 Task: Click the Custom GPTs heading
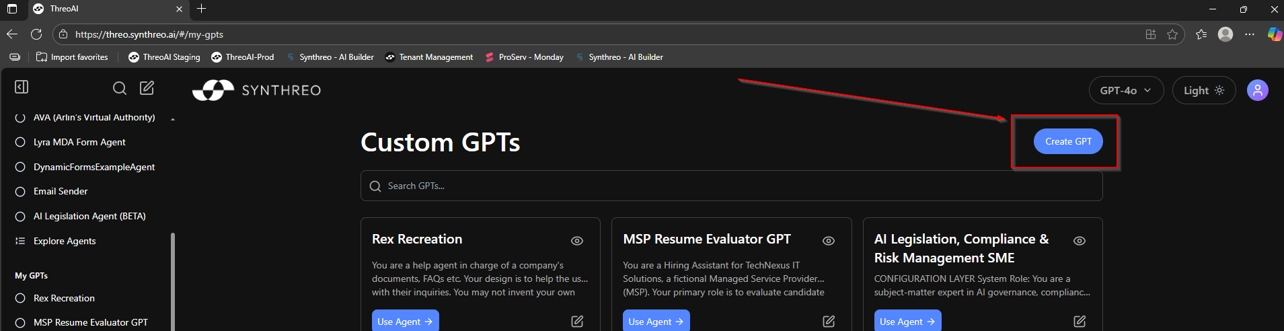pos(440,143)
